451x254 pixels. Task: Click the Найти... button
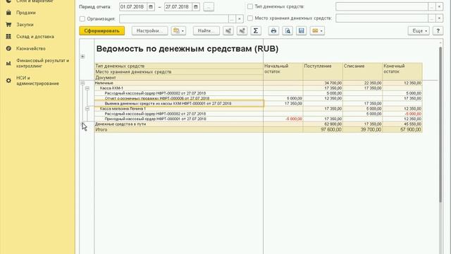[x=206, y=30]
